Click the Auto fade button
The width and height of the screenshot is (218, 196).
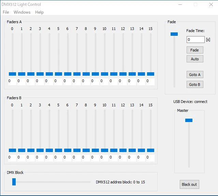coord(195,59)
